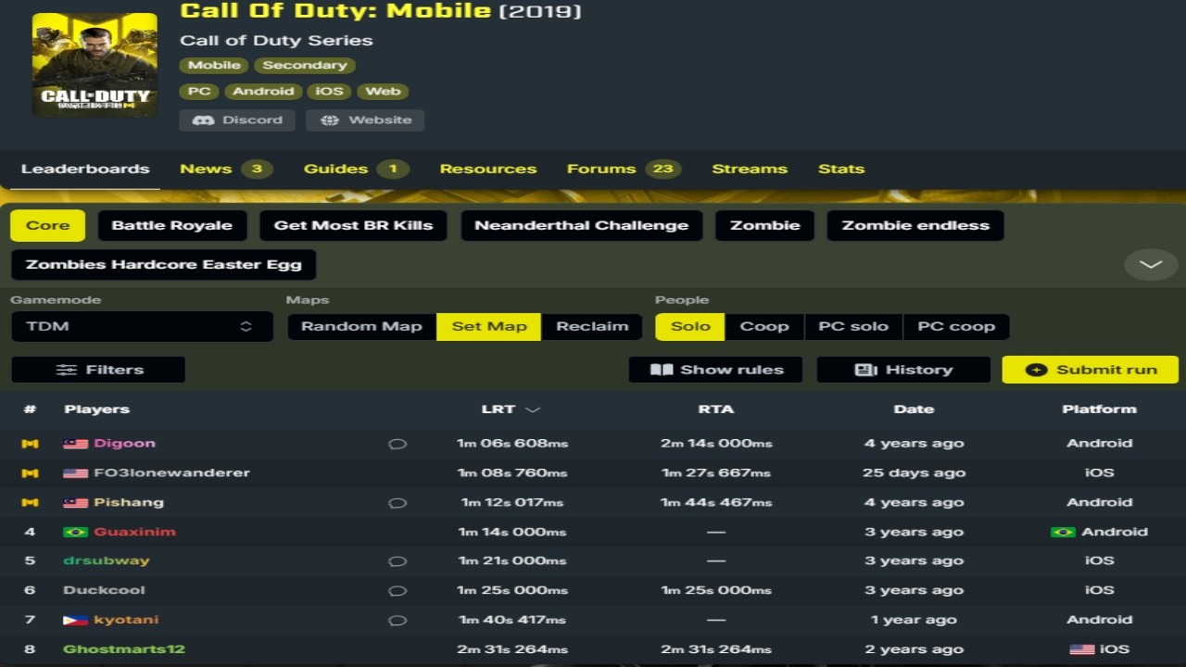Select Get Most BR Kills category
The width and height of the screenshot is (1186, 667).
(x=354, y=225)
